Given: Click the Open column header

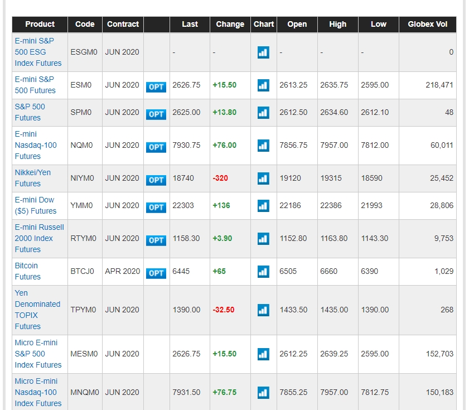Looking at the screenshot, I should (x=297, y=24).
